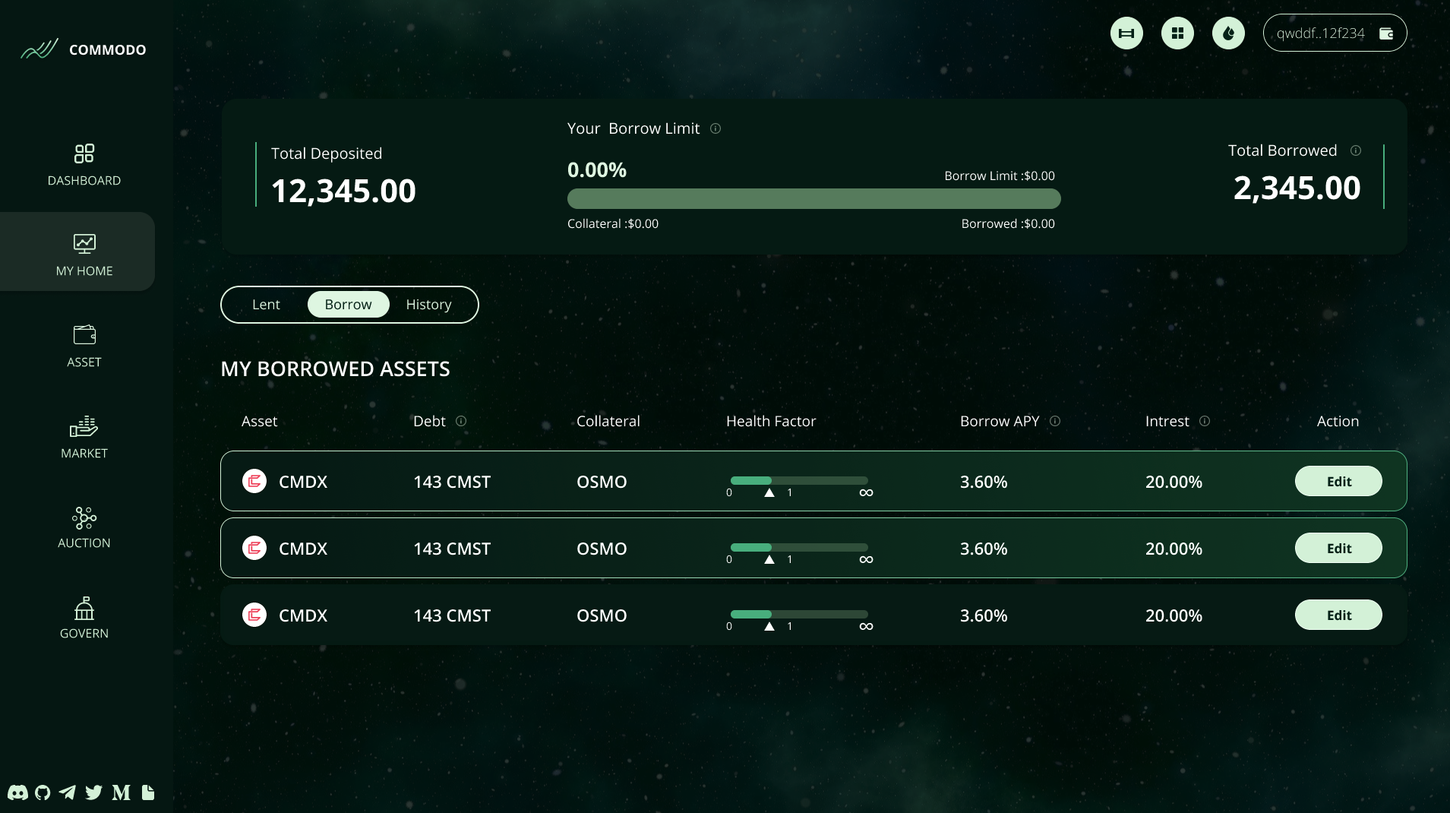Open the Telegram link icon
Screen dimensions: 1450x813
click(x=68, y=792)
